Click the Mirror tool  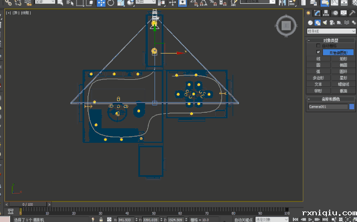point(282,2)
